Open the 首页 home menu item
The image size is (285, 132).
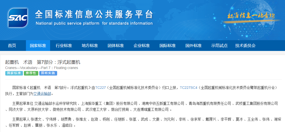pyautogui.click(x=12, y=46)
